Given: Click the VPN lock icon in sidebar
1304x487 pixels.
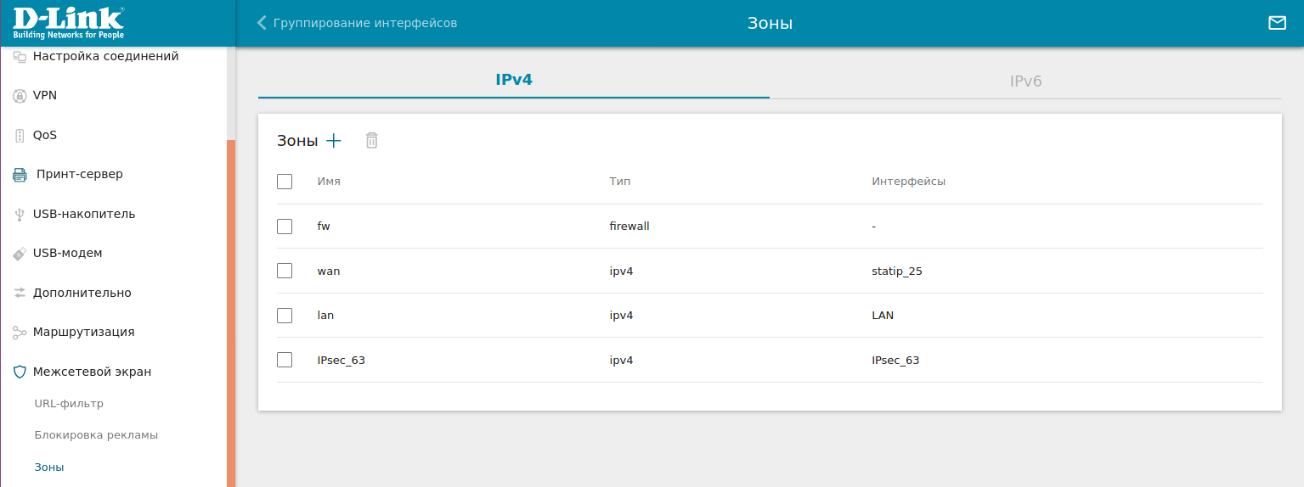Looking at the screenshot, I should tap(20, 96).
